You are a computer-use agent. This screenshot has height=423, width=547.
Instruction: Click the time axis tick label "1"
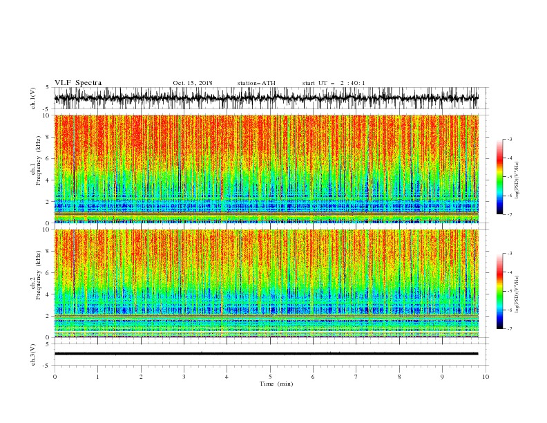(97, 377)
